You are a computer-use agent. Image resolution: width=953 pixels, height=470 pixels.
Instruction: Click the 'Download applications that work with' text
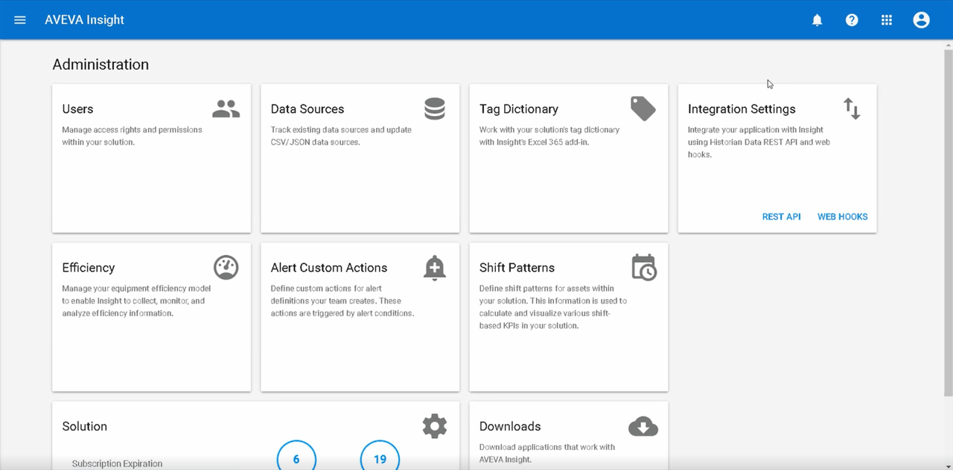pos(547,453)
